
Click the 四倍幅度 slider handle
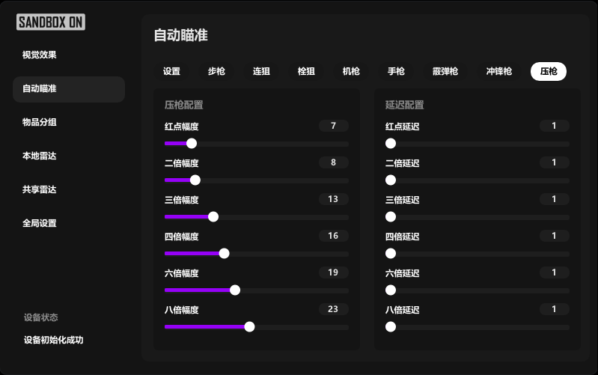coord(225,253)
